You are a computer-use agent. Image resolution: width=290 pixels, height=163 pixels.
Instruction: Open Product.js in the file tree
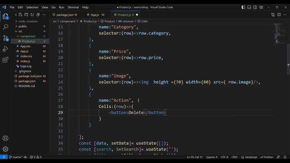point(29,41)
